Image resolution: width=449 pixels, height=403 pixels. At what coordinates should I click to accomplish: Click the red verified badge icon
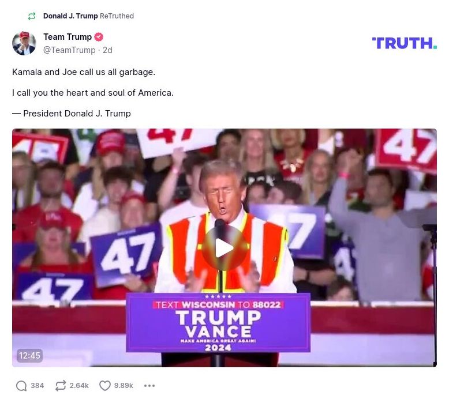click(99, 37)
